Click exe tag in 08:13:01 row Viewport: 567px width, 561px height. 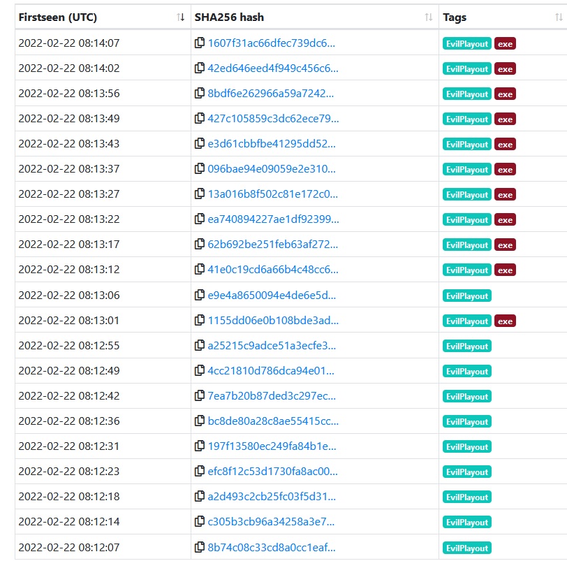(505, 321)
